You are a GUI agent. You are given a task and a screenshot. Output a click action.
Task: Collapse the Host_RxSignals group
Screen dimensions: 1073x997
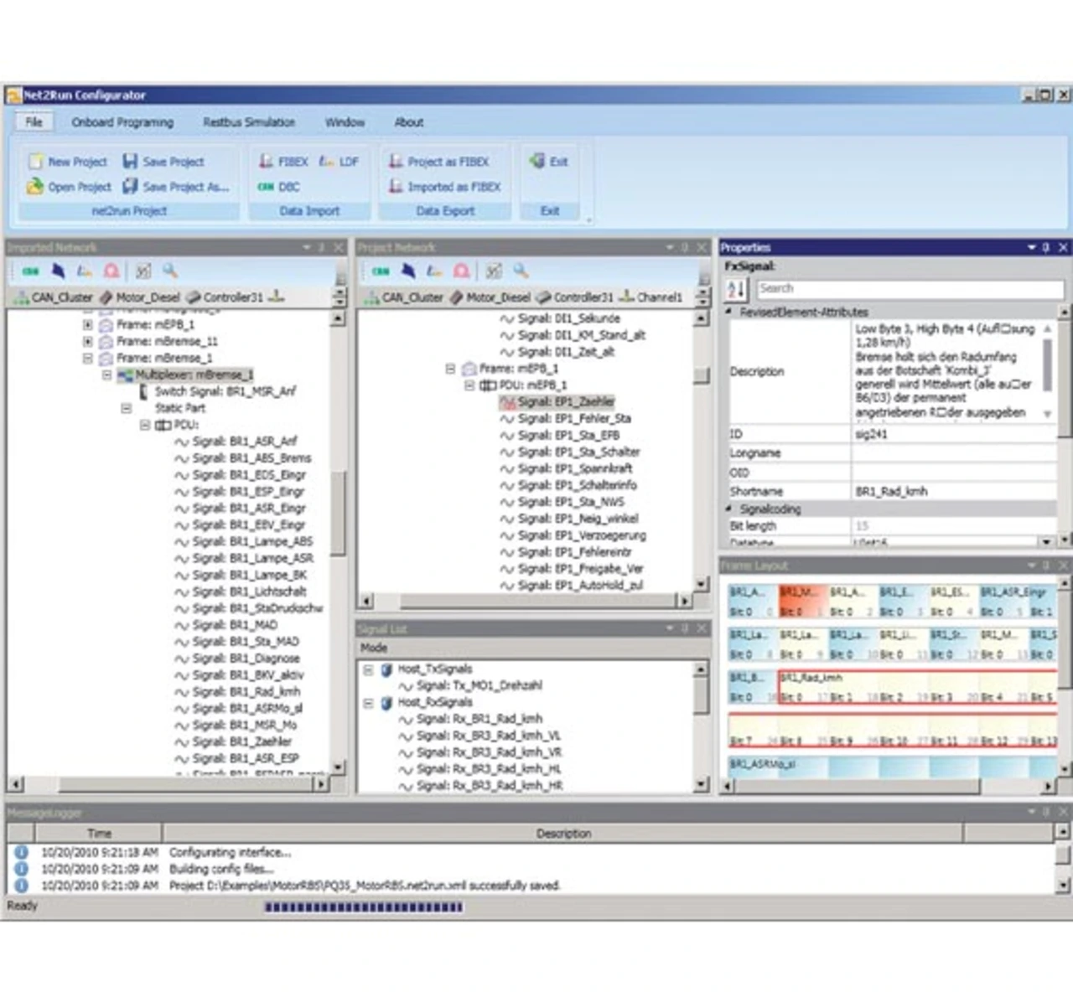368,703
